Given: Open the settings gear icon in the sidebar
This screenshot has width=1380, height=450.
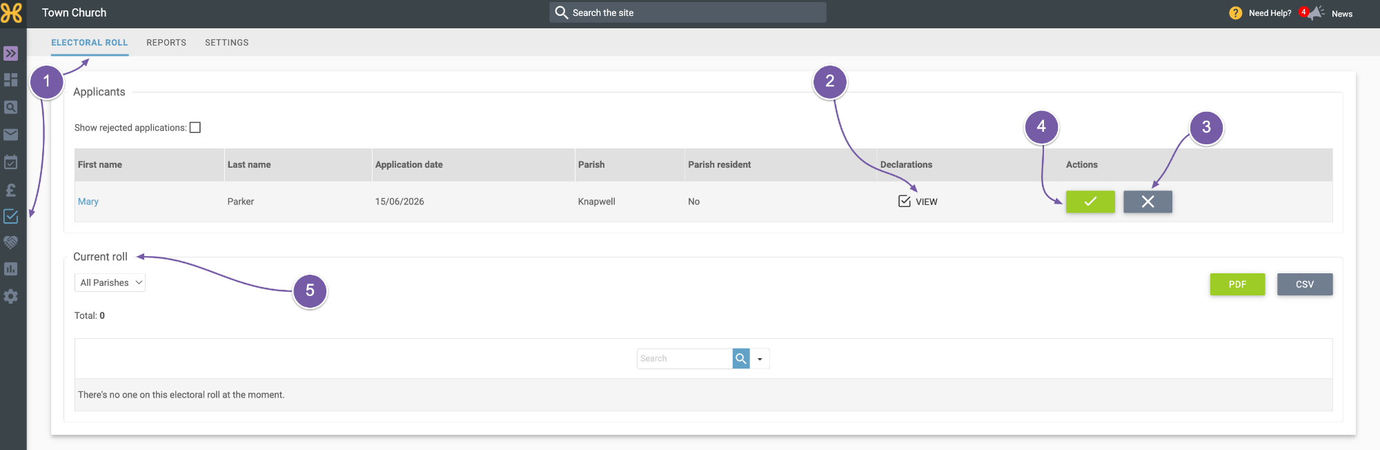Looking at the screenshot, I should click(x=10, y=296).
